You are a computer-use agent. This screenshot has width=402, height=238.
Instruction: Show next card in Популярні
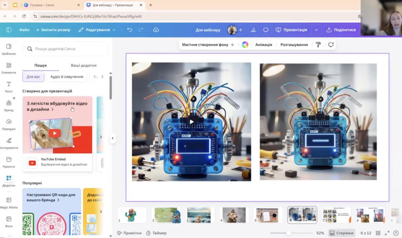click(101, 211)
